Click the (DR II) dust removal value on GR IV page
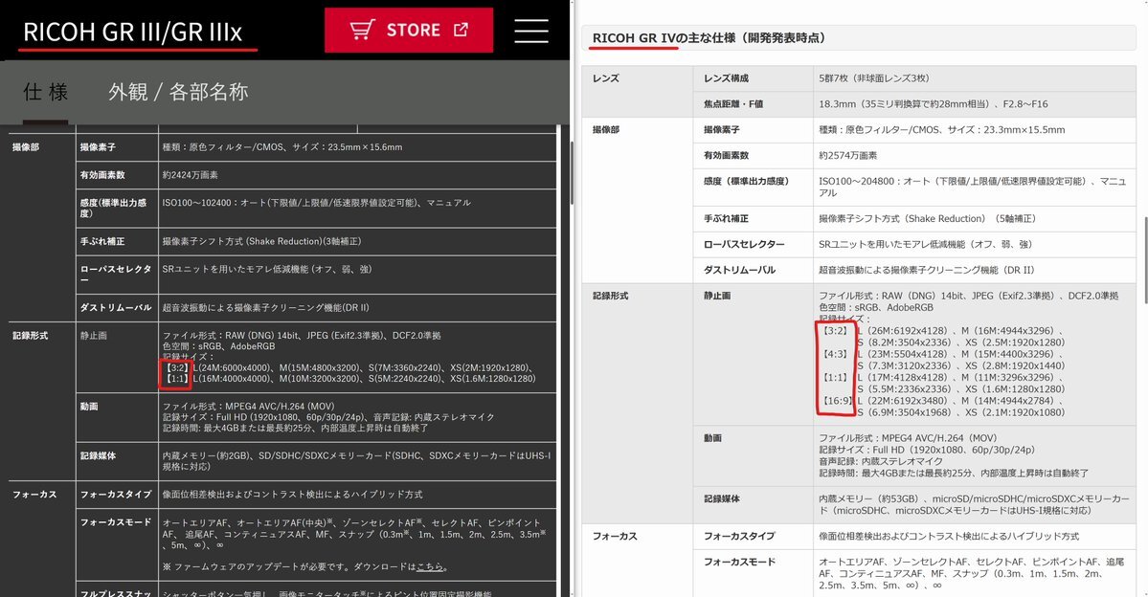This screenshot has height=597, width=1148. (x=926, y=269)
